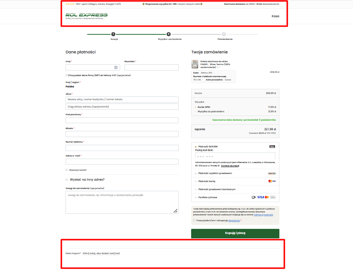Click the card logos beside Płatność kartą
Viewport: 353px width, 272px height.
tap(272, 181)
